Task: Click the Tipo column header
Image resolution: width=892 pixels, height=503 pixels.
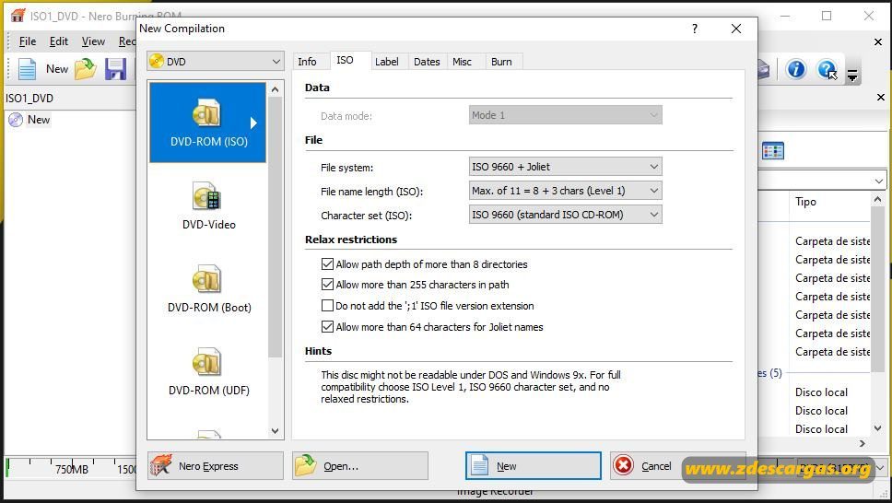Action: tap(805, 202)
